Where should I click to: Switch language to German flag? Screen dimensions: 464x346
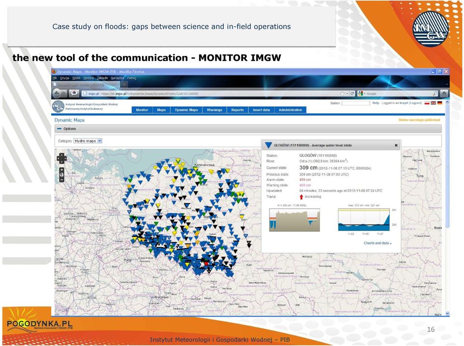(x=440, y=103)
